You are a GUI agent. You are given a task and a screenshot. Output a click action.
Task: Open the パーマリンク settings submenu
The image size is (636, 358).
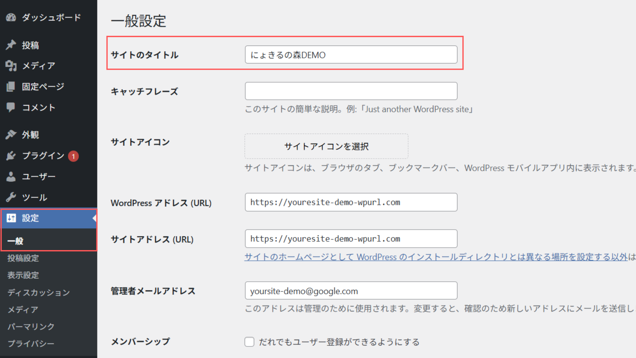[x=31, y=326]
